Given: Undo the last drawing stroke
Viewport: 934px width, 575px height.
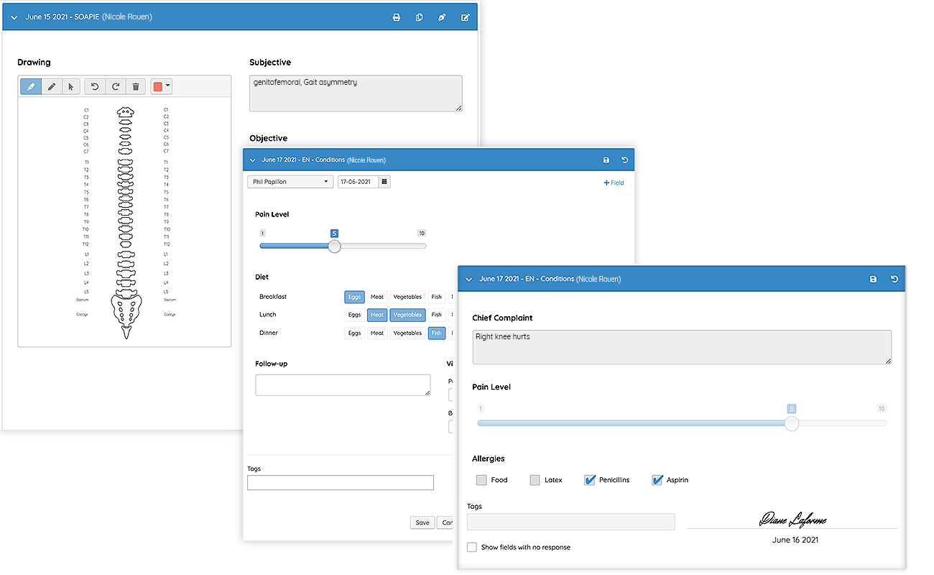Looking at the screenshot, I should coord(95,86).
